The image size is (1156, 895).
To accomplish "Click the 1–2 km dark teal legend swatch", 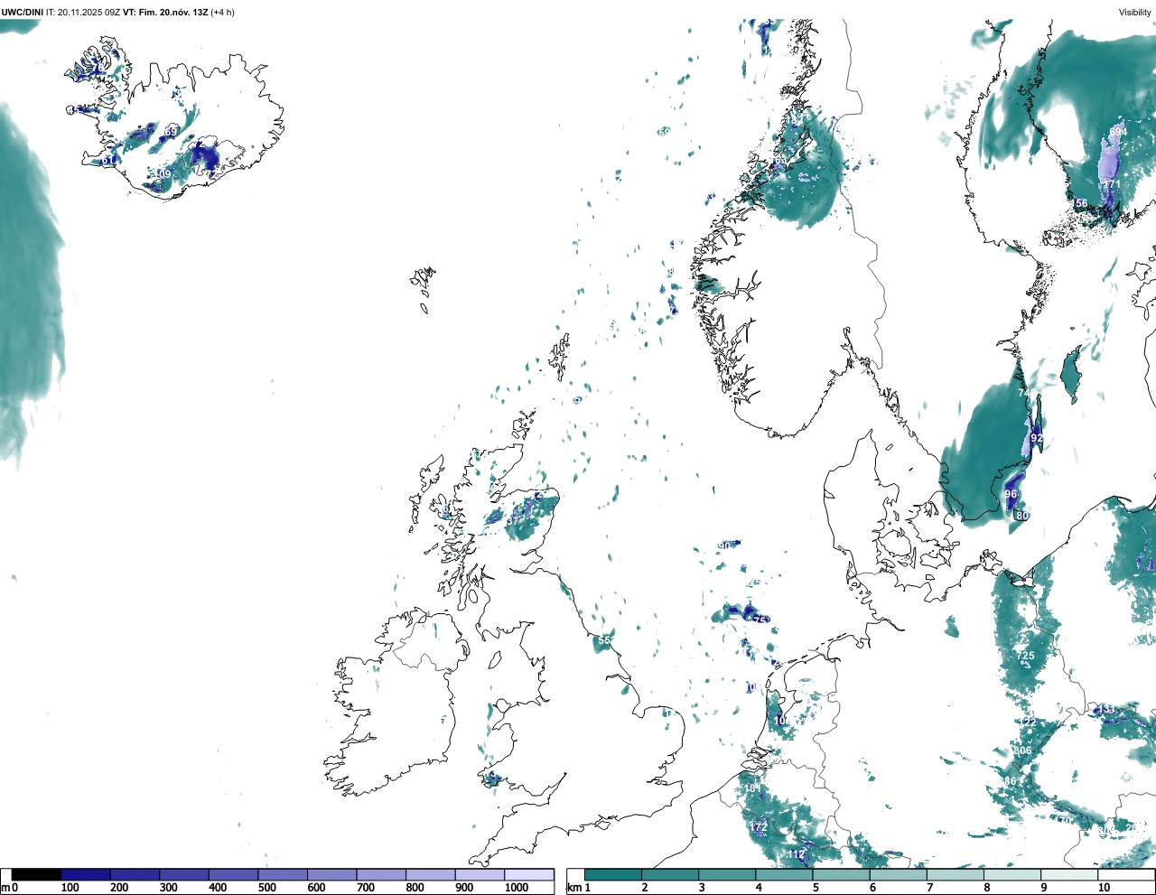I will click(x=613, y=874).
